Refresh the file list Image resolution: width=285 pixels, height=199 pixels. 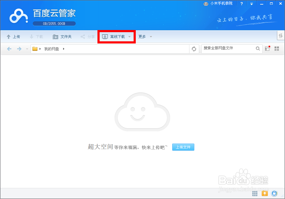[194, 49]
